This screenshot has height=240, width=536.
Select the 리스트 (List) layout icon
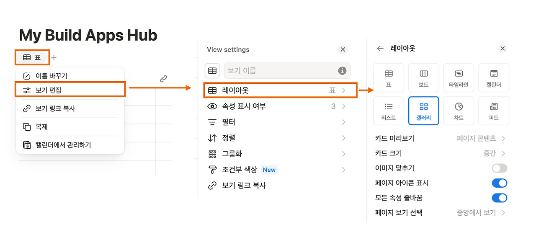click(389, 111)
